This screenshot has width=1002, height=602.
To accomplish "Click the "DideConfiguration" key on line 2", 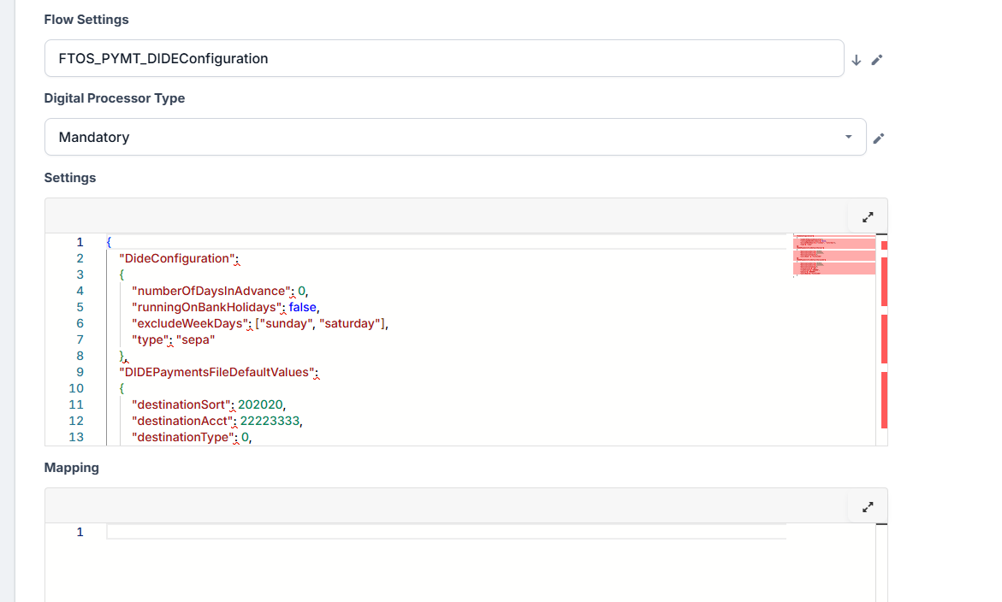I will (x=177, y=258).
